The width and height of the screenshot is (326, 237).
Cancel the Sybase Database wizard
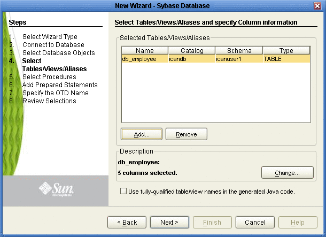(x=255, y=222)
